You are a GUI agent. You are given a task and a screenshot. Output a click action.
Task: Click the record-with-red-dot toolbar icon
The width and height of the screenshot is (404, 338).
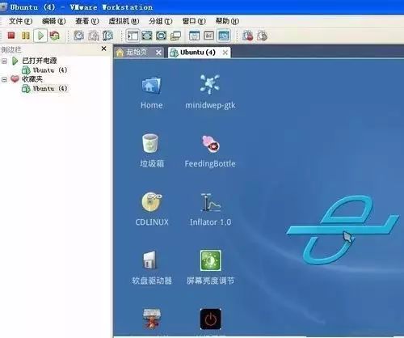pos(248,36)
